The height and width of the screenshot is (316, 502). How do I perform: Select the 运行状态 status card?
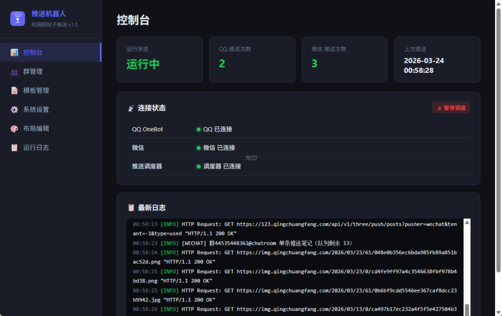tap(160, 59)
